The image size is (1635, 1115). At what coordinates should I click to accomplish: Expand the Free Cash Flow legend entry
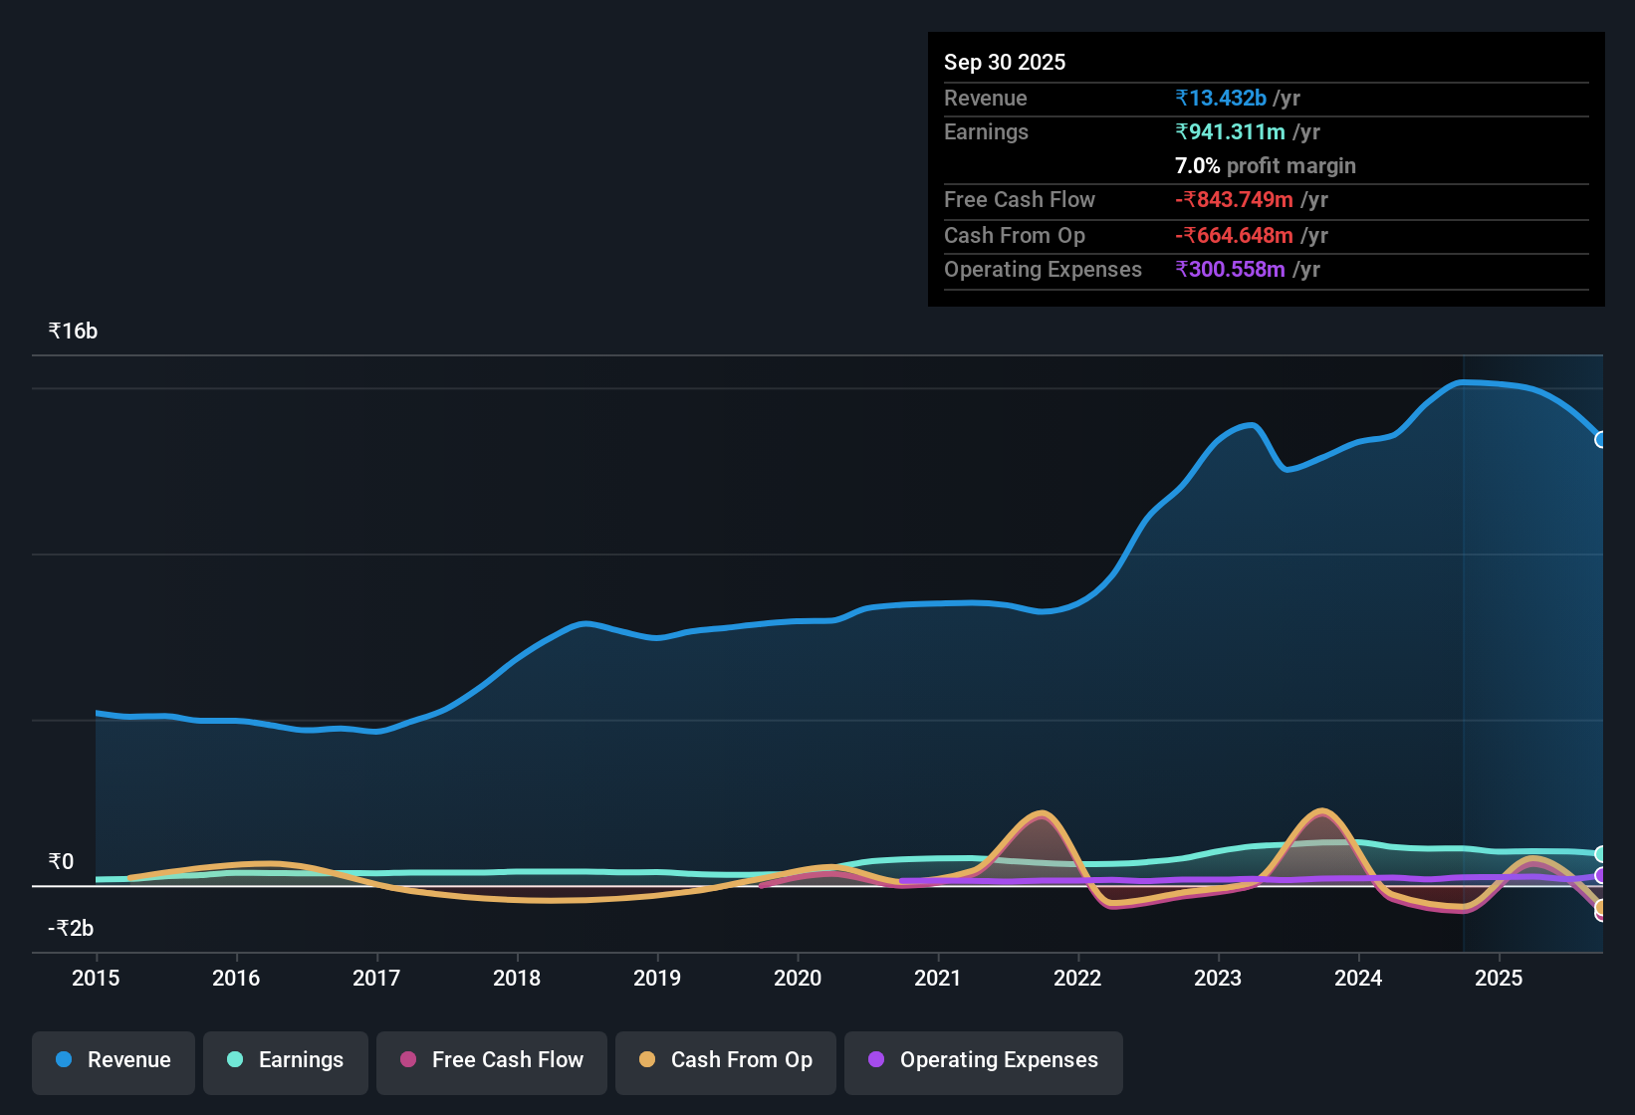click(x=491, y=1061)
